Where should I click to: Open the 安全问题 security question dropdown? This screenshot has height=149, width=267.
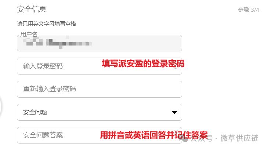click(x=100, y=112)
